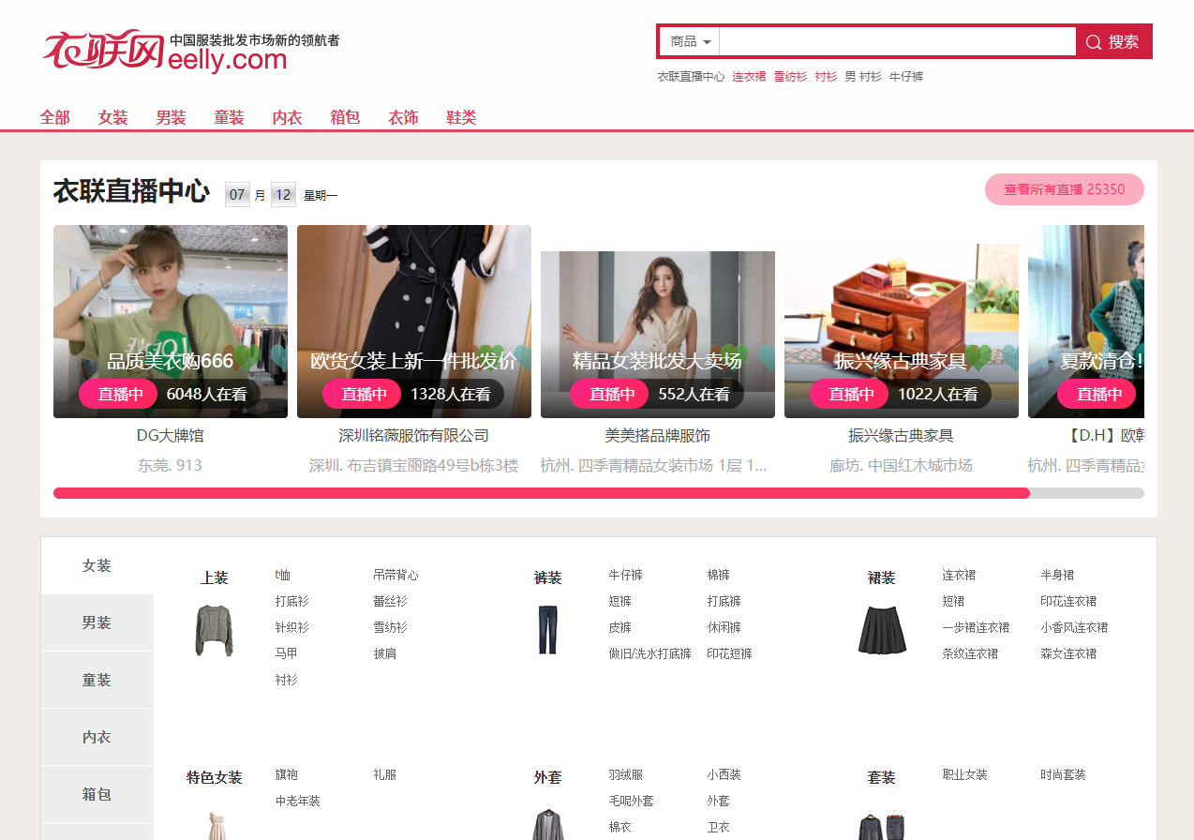1194x840 pixels.
Task: Open the 特色女装 category heading
Action: [215, 777]
